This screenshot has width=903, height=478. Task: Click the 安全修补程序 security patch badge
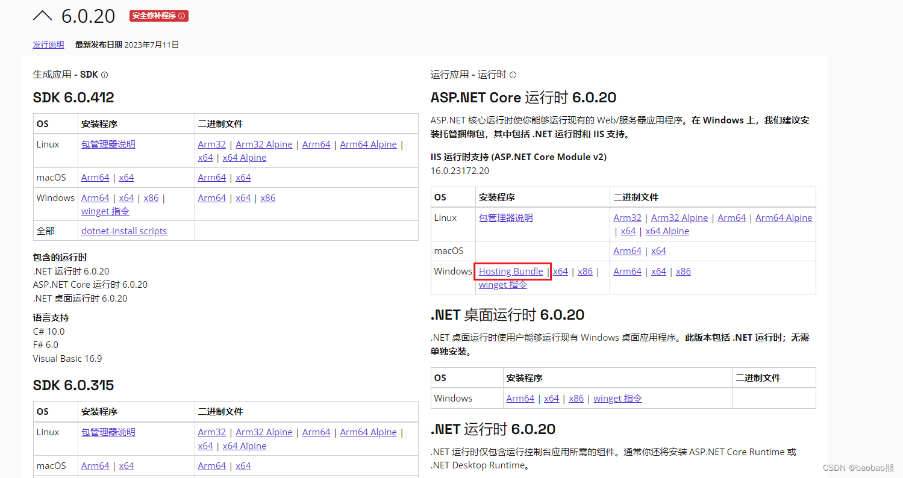click(159, 16)
